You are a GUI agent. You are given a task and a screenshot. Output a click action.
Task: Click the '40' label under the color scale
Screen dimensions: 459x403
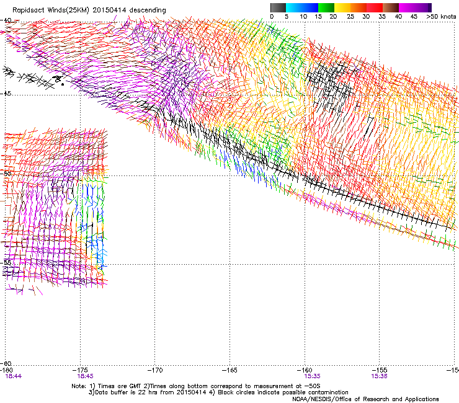[398, 17]
